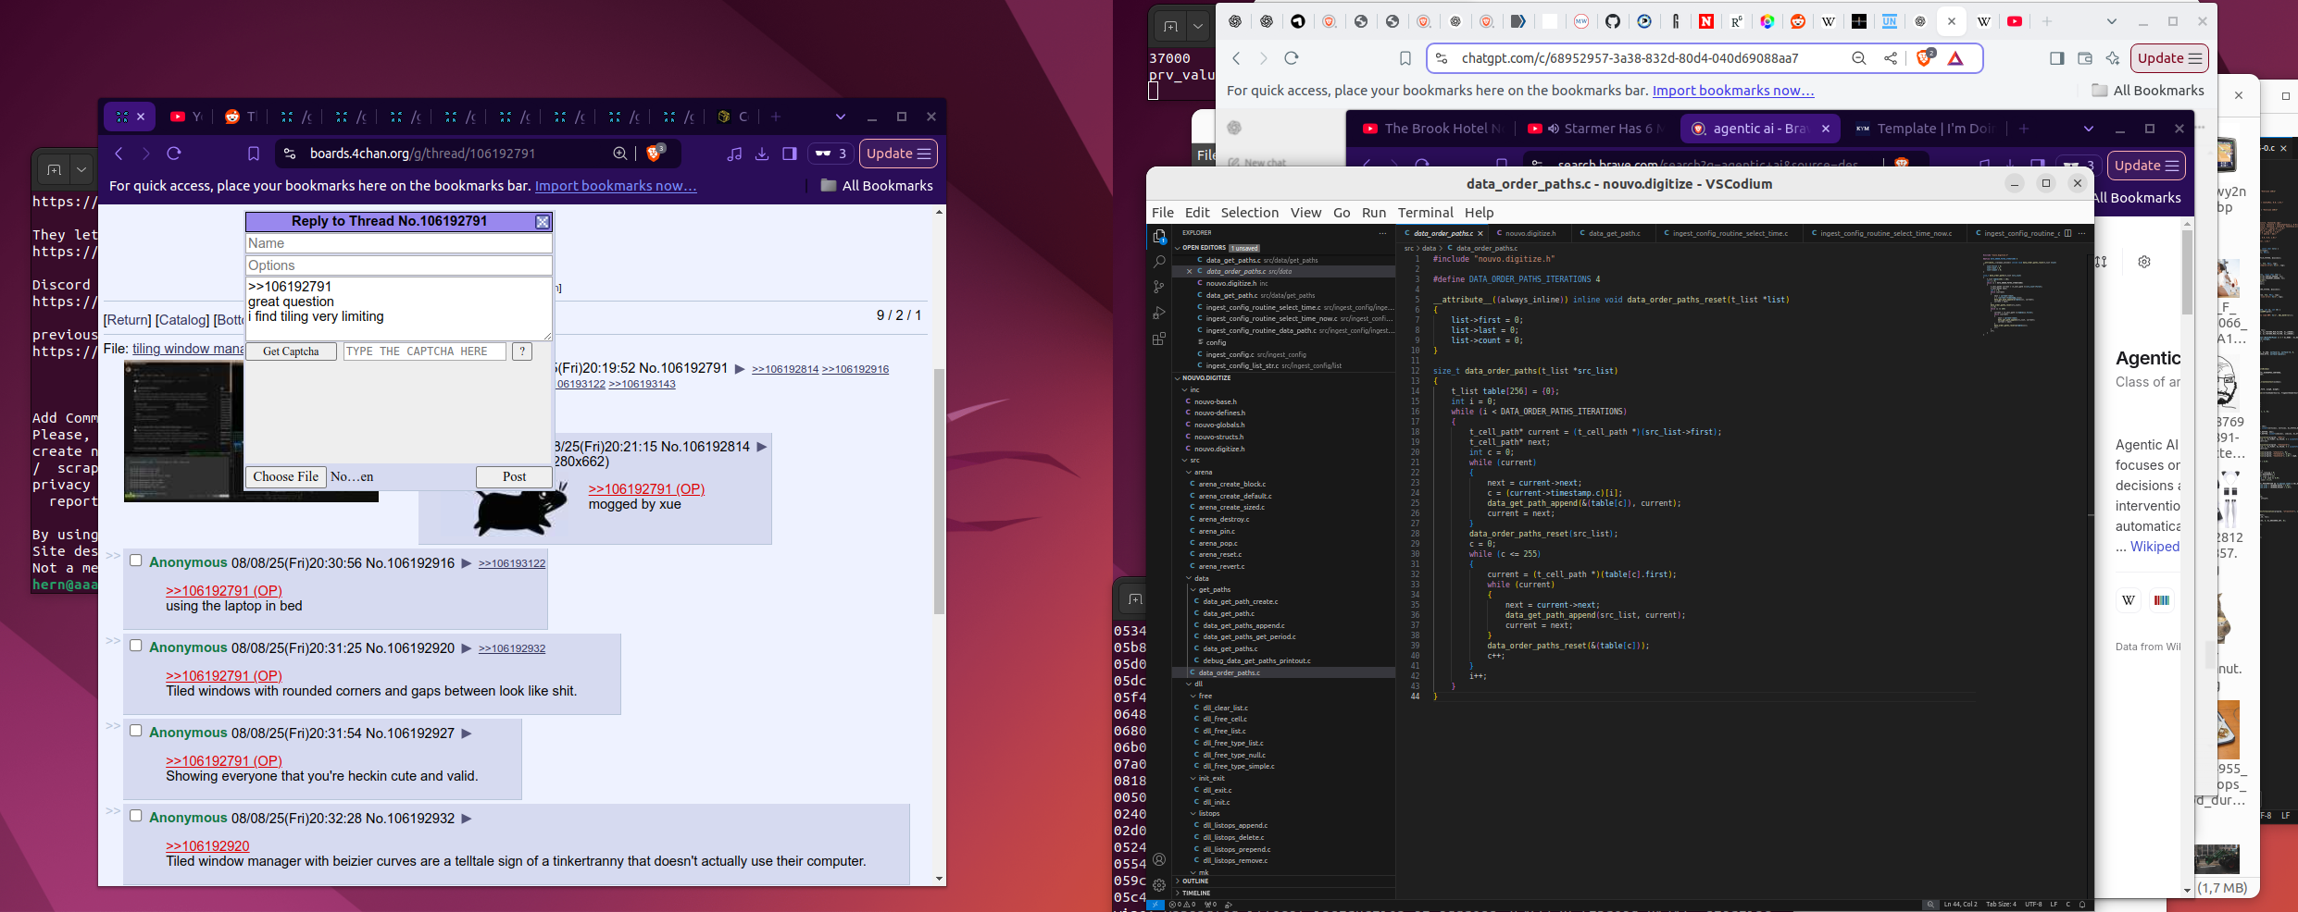Screen dimensions: 2298x912
Task: Click Import bookmarks now link in 4chan browser
Action: [x=616, y=186]
